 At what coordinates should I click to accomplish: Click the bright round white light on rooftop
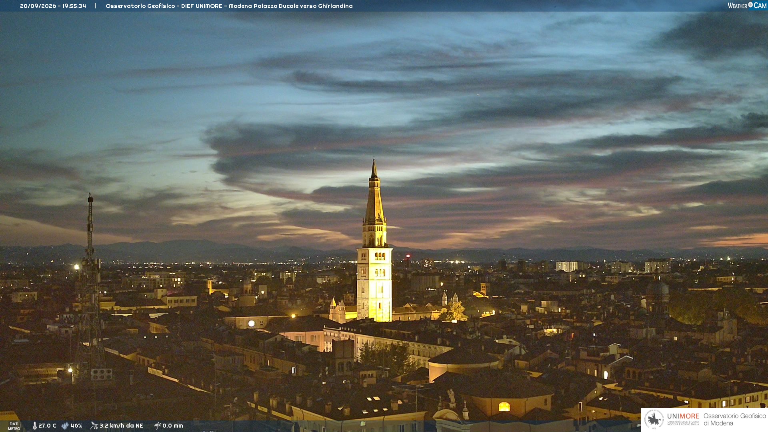coord(251,323)
